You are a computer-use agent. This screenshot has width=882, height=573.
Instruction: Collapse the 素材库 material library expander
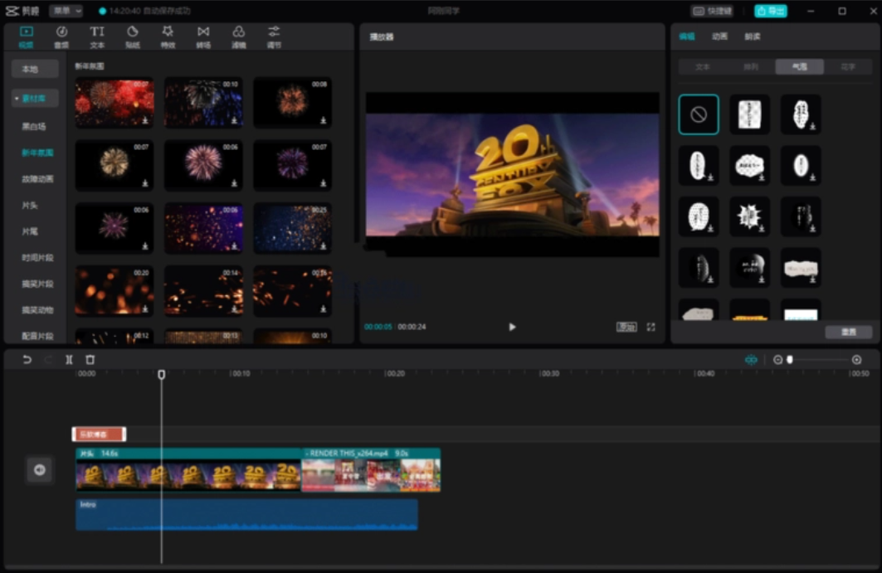point(17,99)
